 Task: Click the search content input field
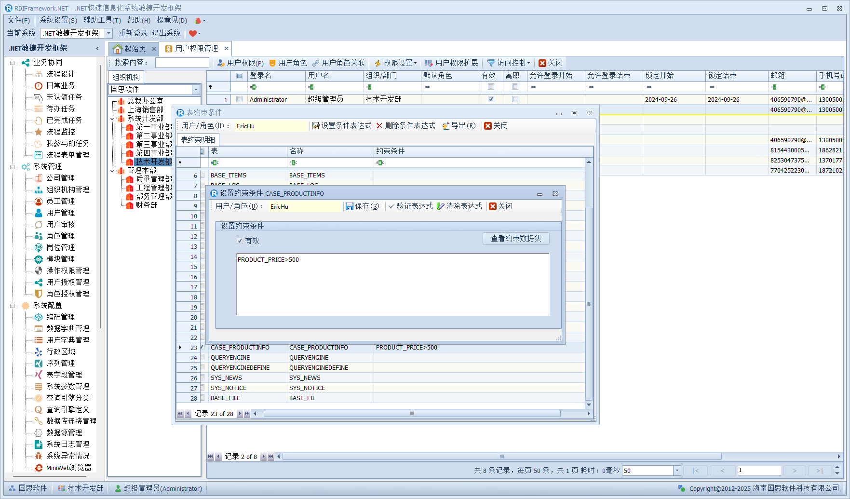tap(182, 63)
